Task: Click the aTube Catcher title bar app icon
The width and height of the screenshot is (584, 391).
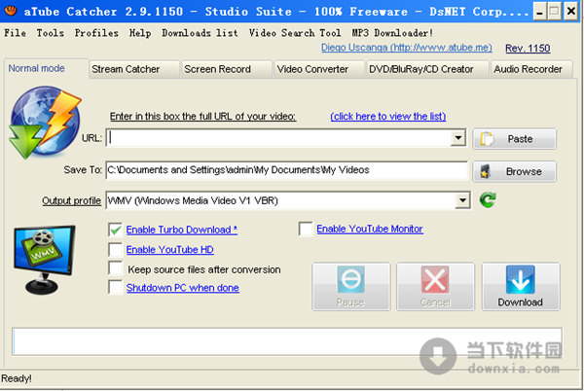Action: [11, 11]
